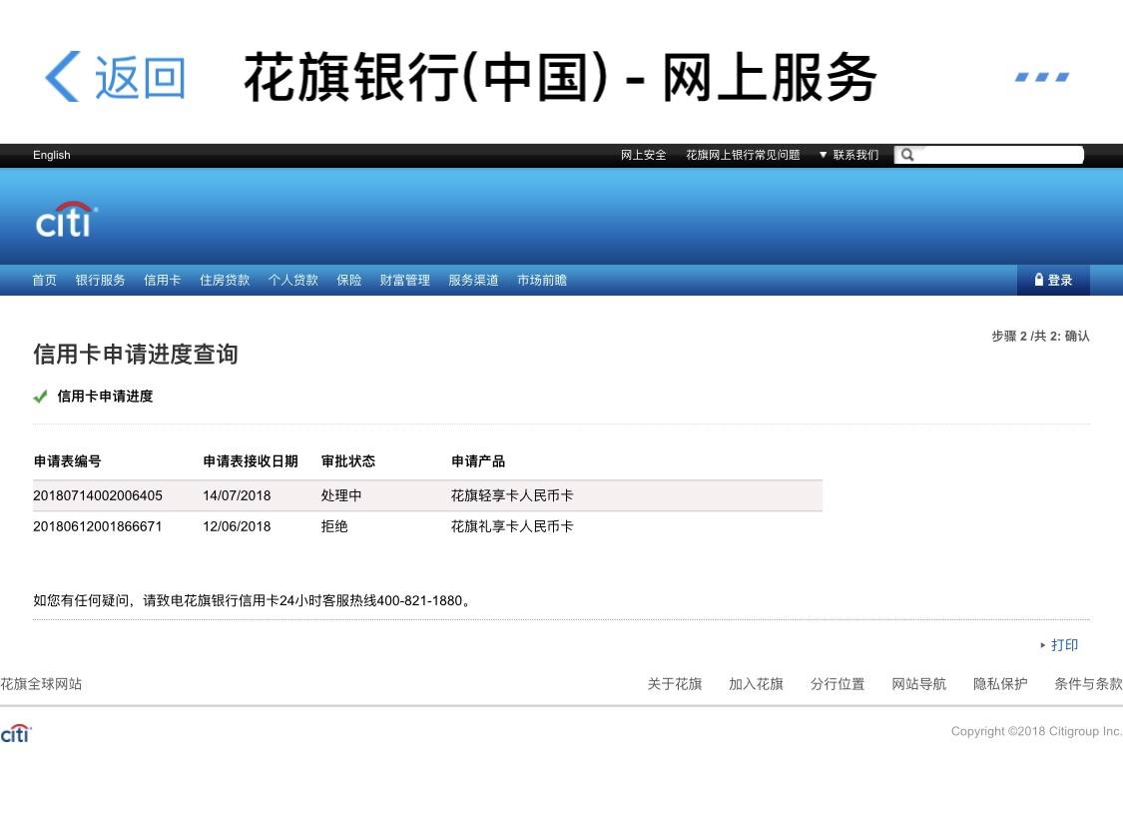Tap the back chevron icon

(62, 77)
